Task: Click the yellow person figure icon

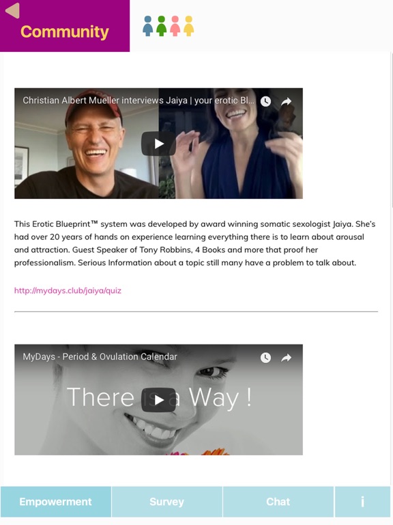Action: click(x=189, y=26)
